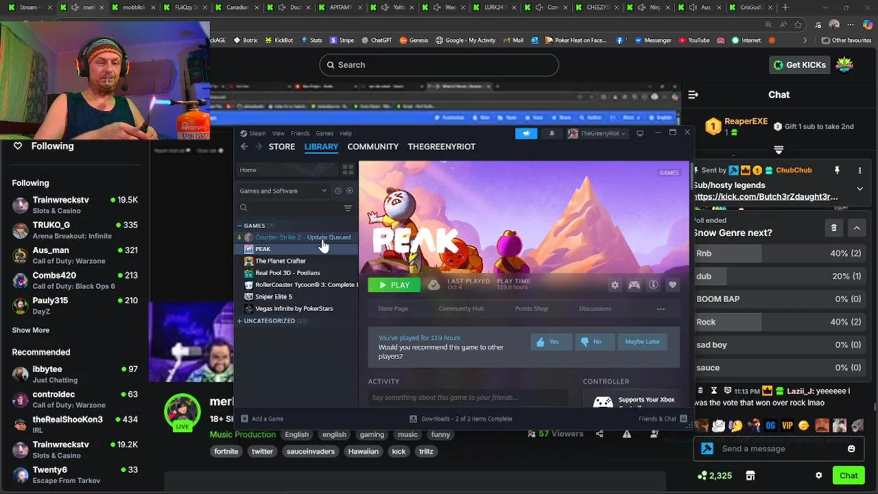Screen dimensions: 878x494
Task: Click the recent activity clock filter icon
Action: coord(337,191)
